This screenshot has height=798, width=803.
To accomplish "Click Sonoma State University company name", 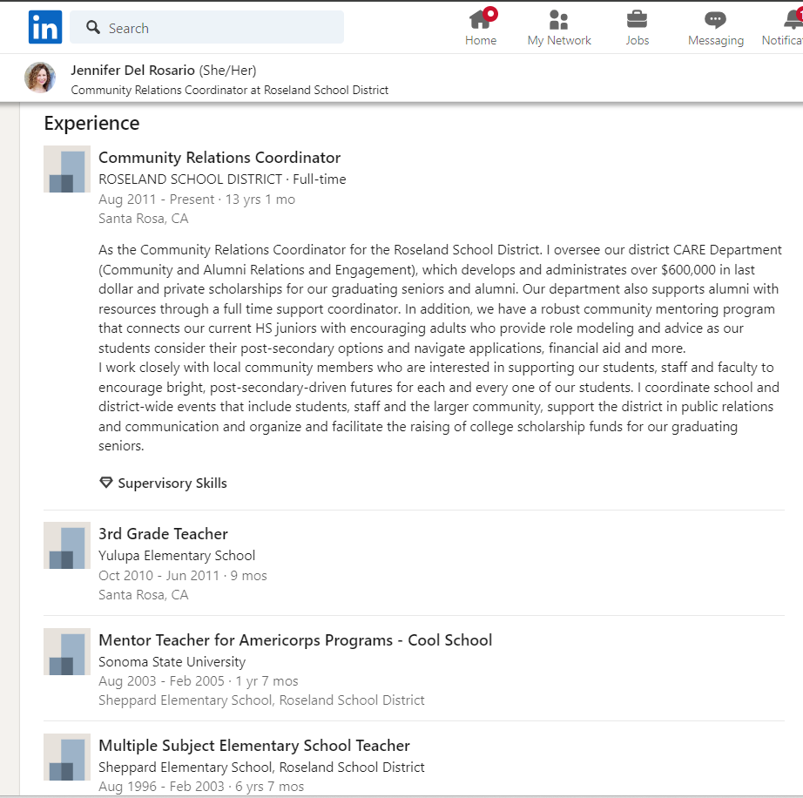I will click(172, 662).
